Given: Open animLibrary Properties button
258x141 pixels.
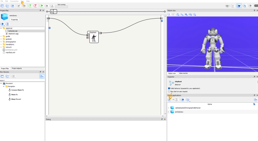Looking at the screenshot, I should [14, 20].
